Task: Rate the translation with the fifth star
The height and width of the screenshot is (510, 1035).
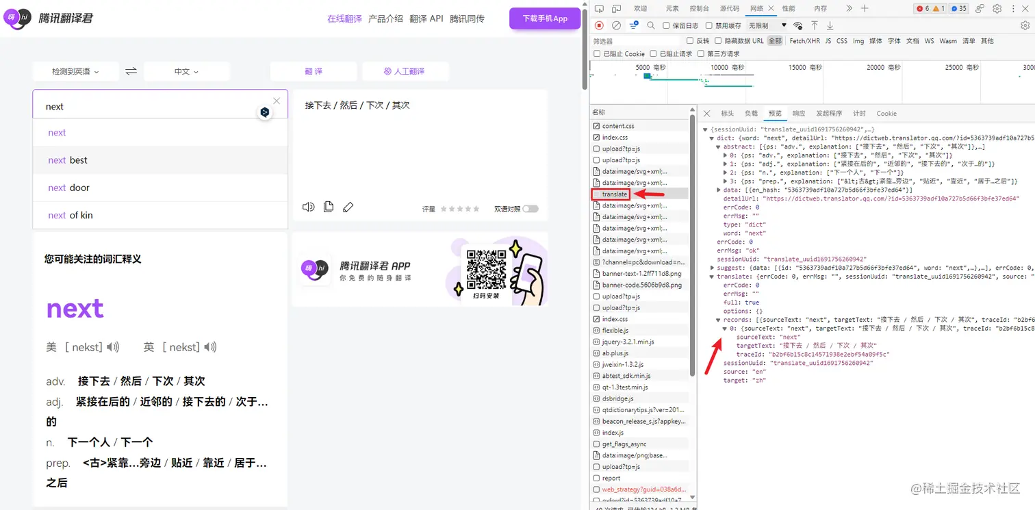Action: coord(476,209)
